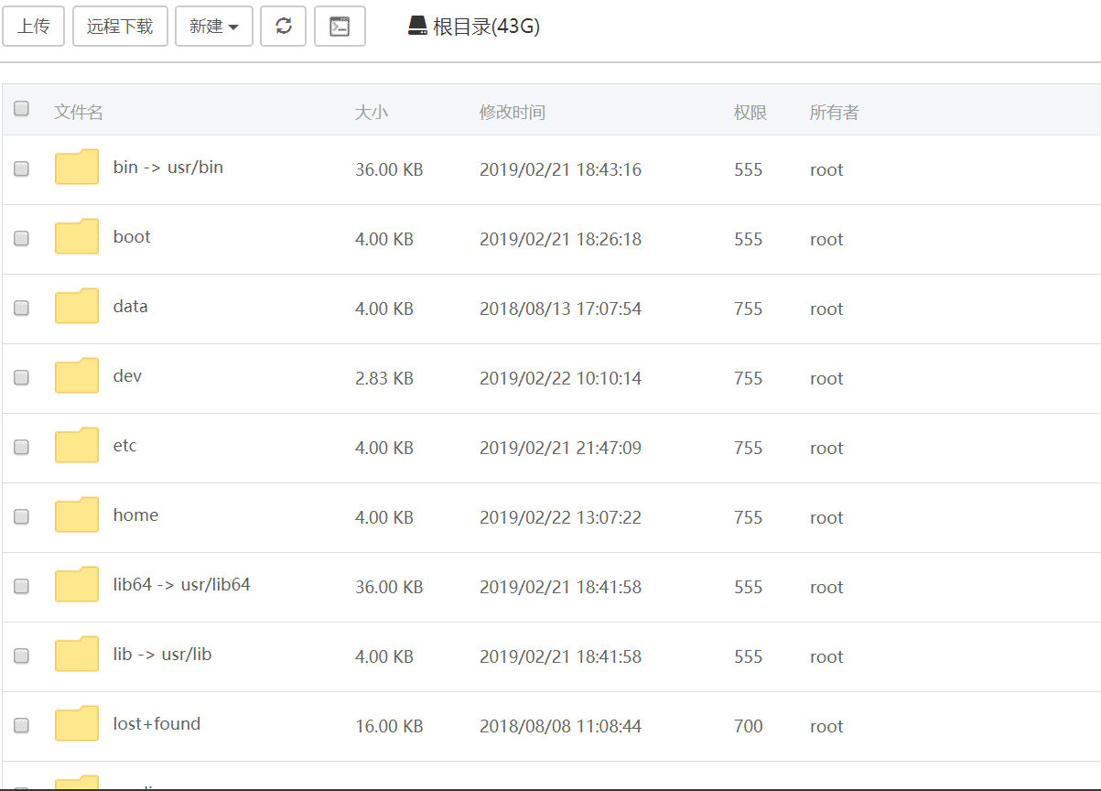Screen dimensions: 1101x791
Task: Check the box for bin -> usr/bin
Action: pyautogui.click(x=22, y=168)
